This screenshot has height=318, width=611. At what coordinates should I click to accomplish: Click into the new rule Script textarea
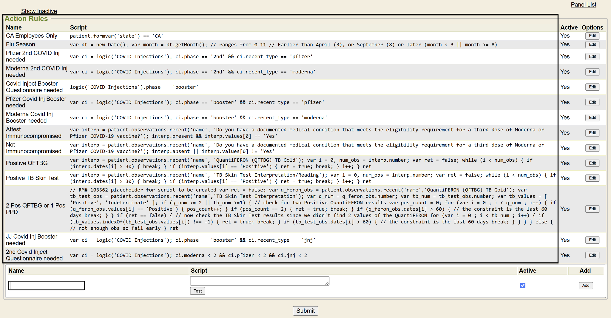click(259, 281)
